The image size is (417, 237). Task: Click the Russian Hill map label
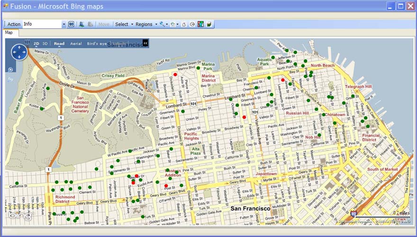pos(297,113)
